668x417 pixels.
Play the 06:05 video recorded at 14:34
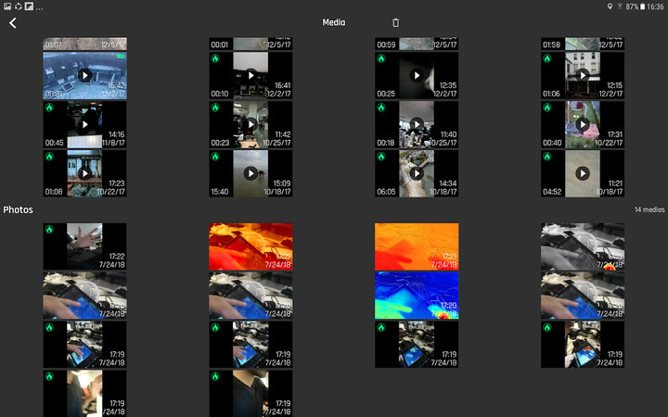click(417, 173)
